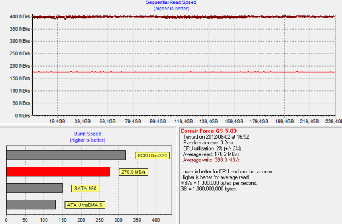Screen dimensions: 342x224
Task: Click the Sequential Read Speed title
Action: tap(171, 3)
